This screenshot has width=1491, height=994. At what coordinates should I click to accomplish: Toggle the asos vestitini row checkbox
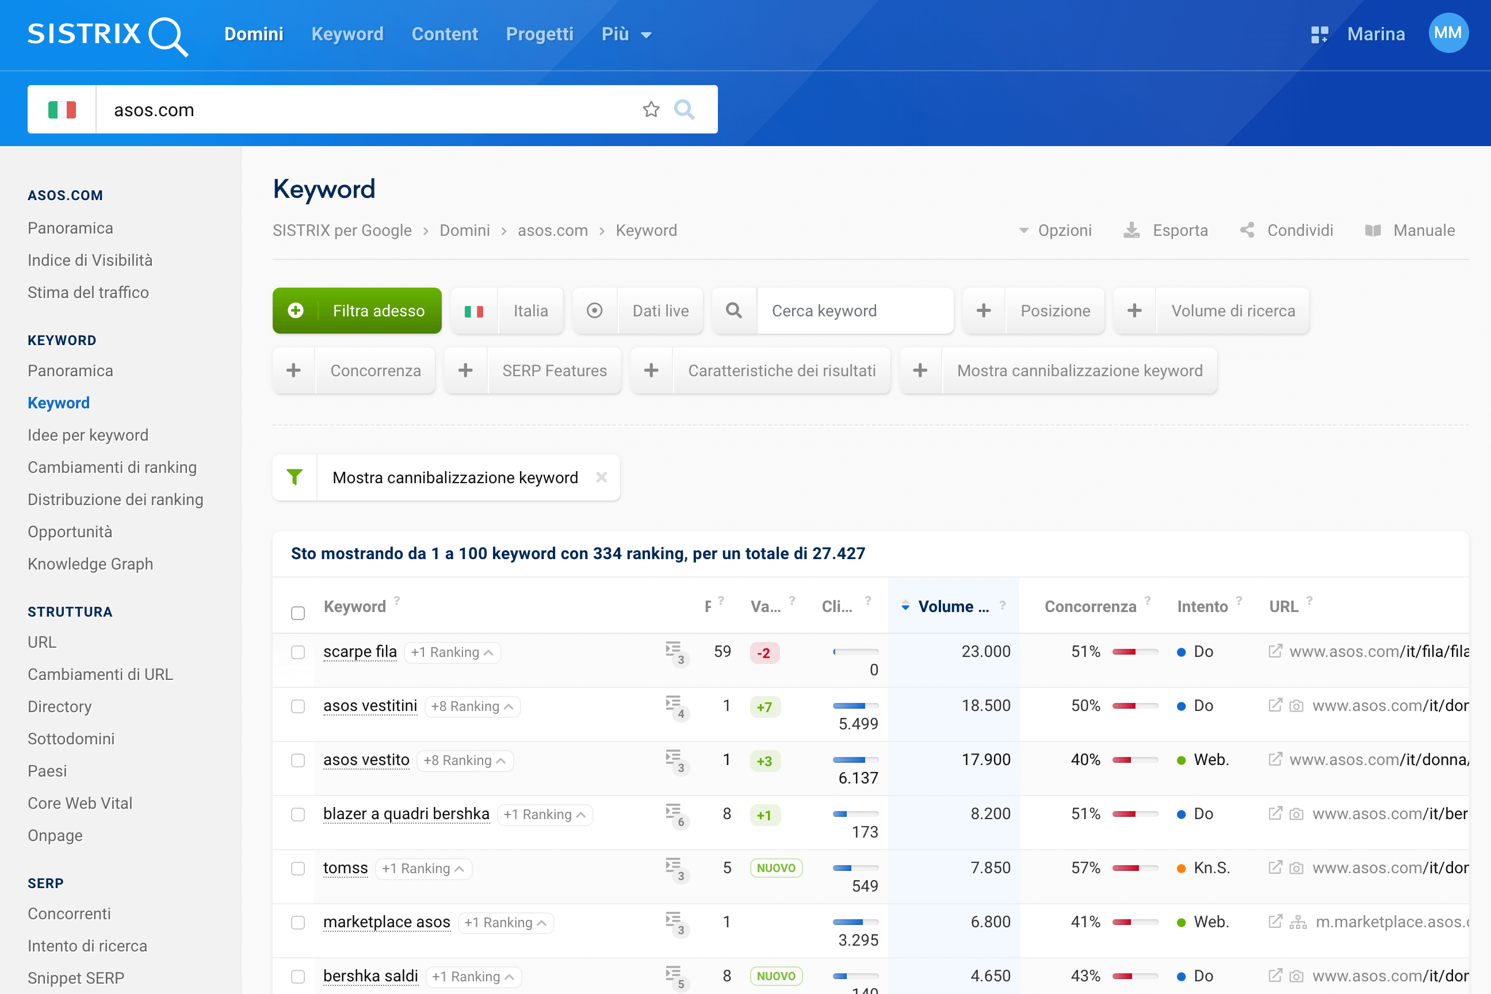coord(299,705)
